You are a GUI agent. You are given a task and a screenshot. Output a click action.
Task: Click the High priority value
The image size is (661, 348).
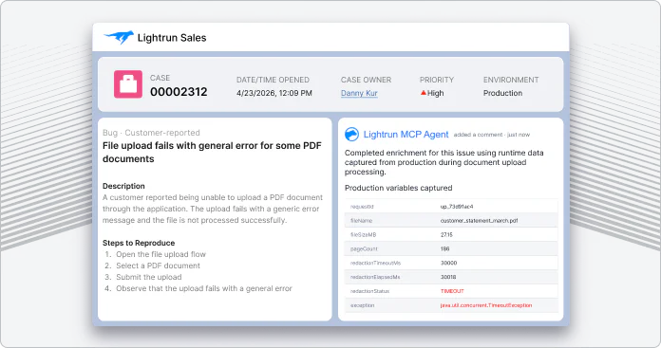click(x=436, y=93)
